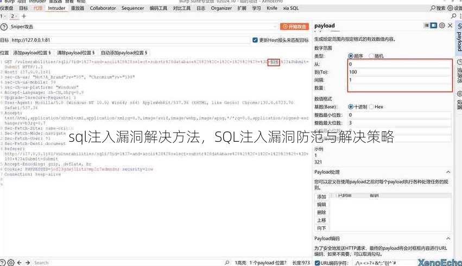Open the 仪表盘 dashboard tab

tap(7, 8)
